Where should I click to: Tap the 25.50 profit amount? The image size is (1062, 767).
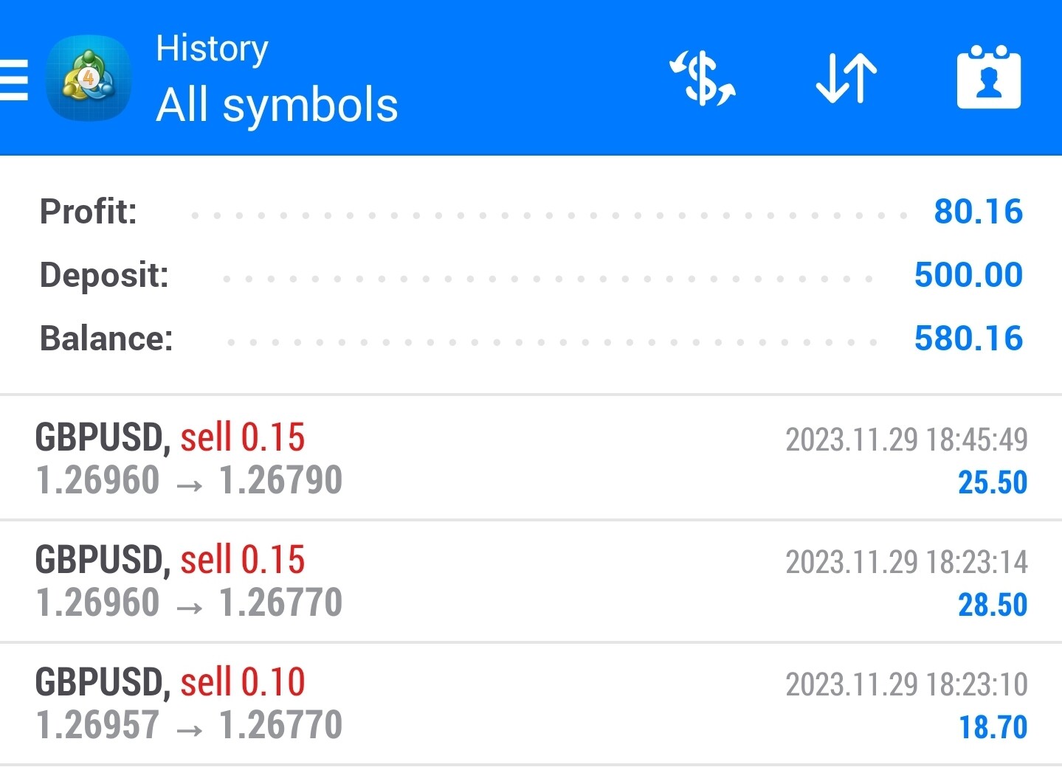(x=992, y=482)
